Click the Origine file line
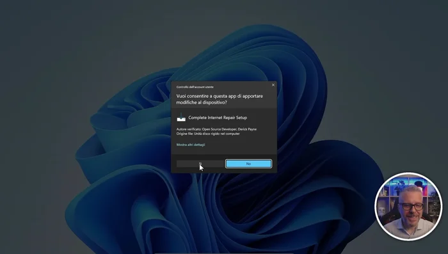 click(208, 134)
